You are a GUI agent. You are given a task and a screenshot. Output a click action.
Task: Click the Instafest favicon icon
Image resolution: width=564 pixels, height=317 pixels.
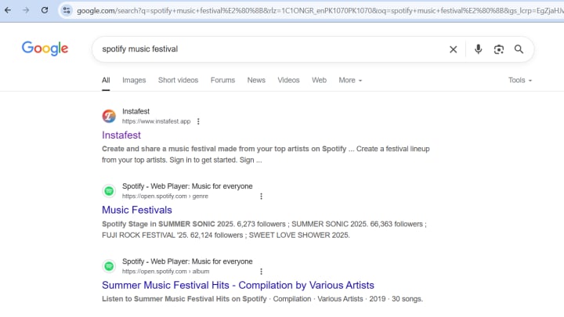tap(109, 116)
